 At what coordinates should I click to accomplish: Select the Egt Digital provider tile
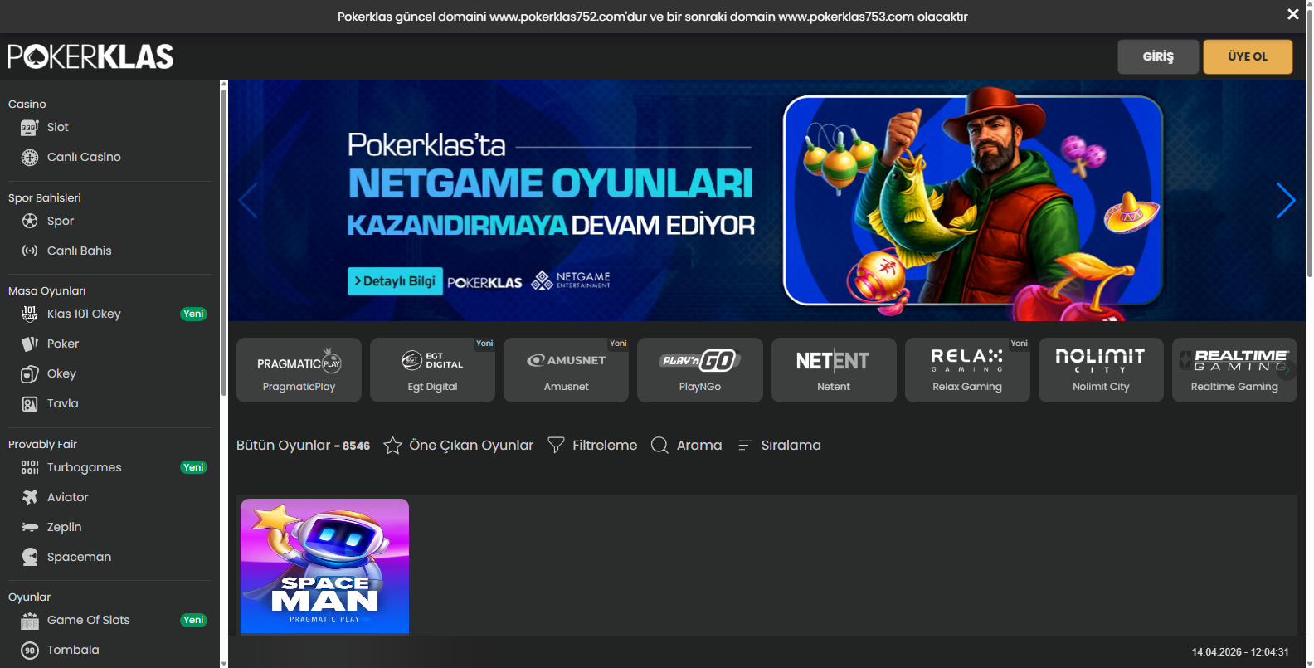(x=432, y=370)
